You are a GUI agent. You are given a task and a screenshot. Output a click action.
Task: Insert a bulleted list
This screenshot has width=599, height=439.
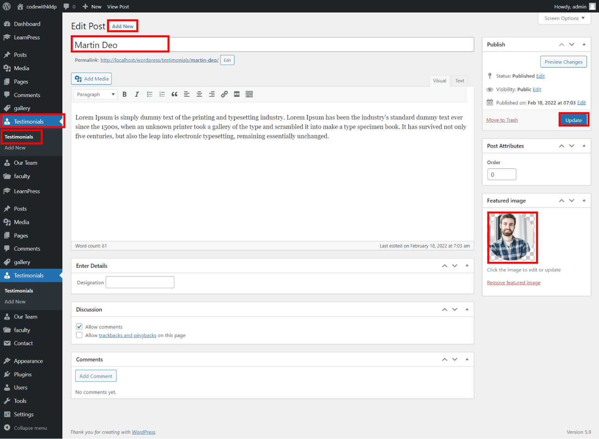149,94
